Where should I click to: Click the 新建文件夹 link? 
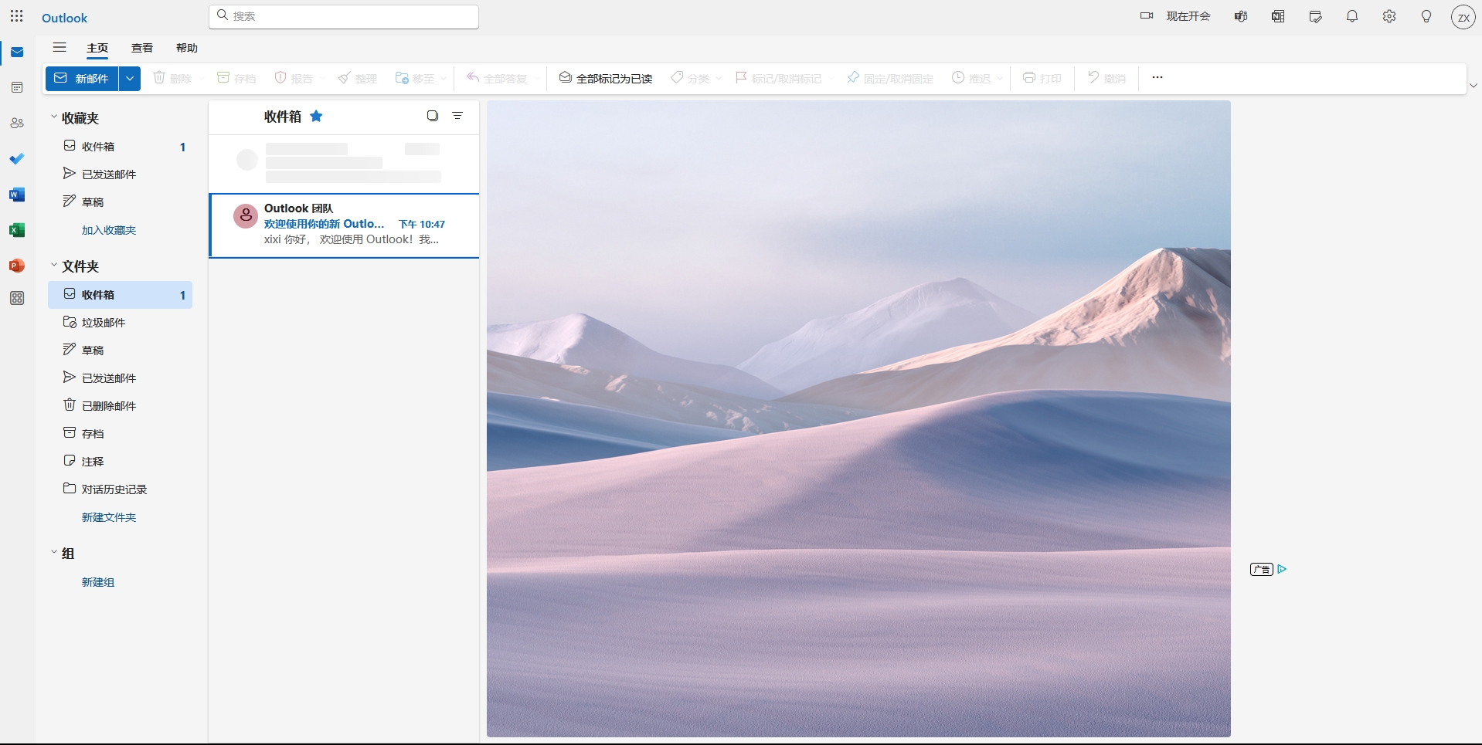pos(109,517)
